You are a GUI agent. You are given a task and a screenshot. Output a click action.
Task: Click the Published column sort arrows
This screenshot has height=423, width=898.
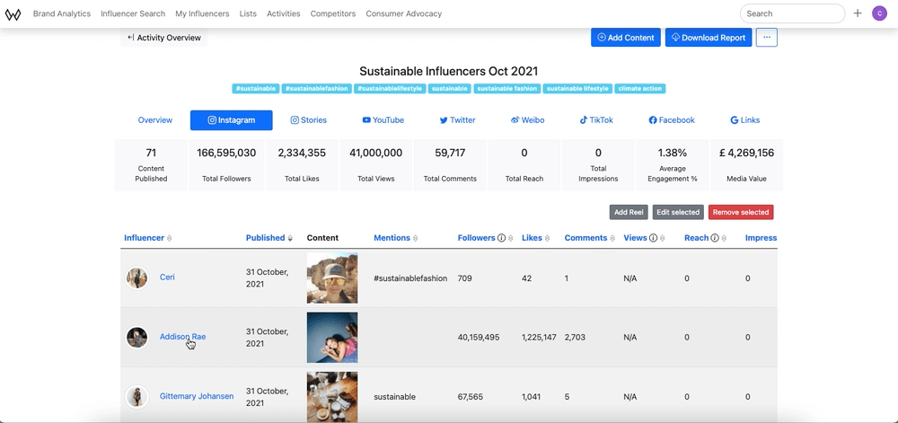pos(290,238)
